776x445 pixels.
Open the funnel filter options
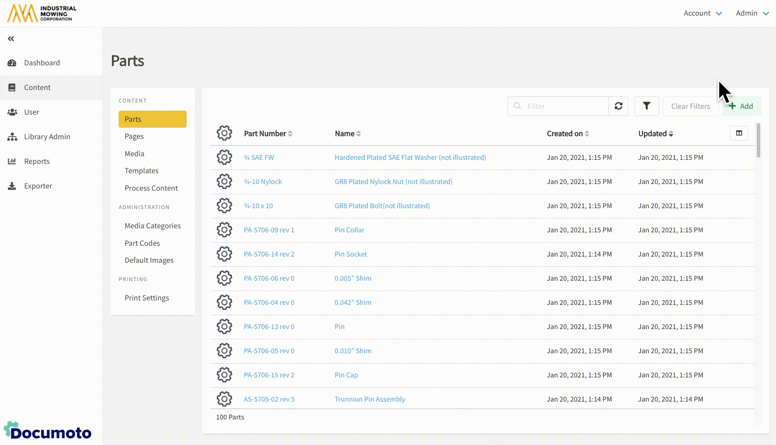coord(646,106)
